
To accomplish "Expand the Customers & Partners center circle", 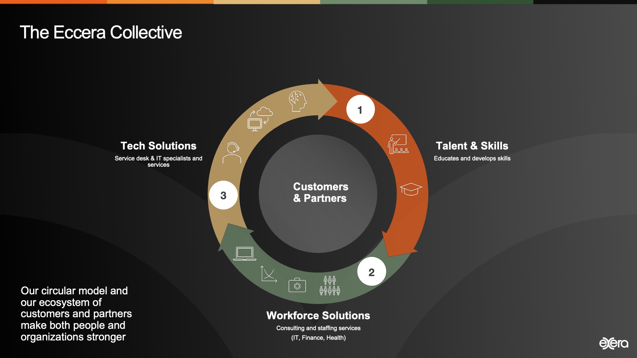I will [319, 192].
